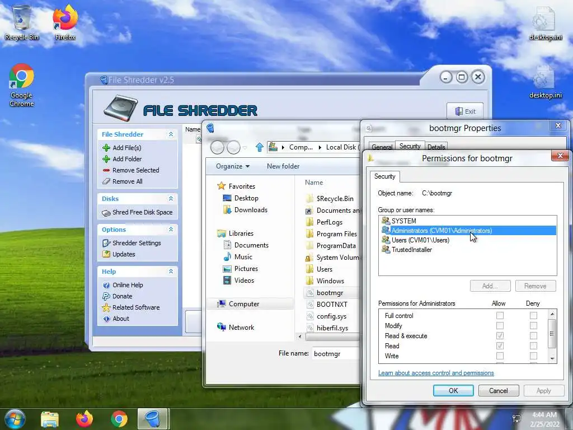Toggle Modify Deny checkbox
The height and width of the screenshot is (430, 573).
coord(533,325)
